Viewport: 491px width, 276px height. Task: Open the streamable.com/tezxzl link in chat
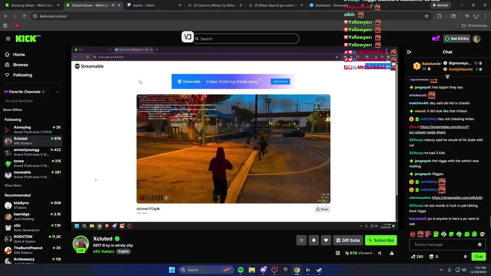(x=439, y=130)
